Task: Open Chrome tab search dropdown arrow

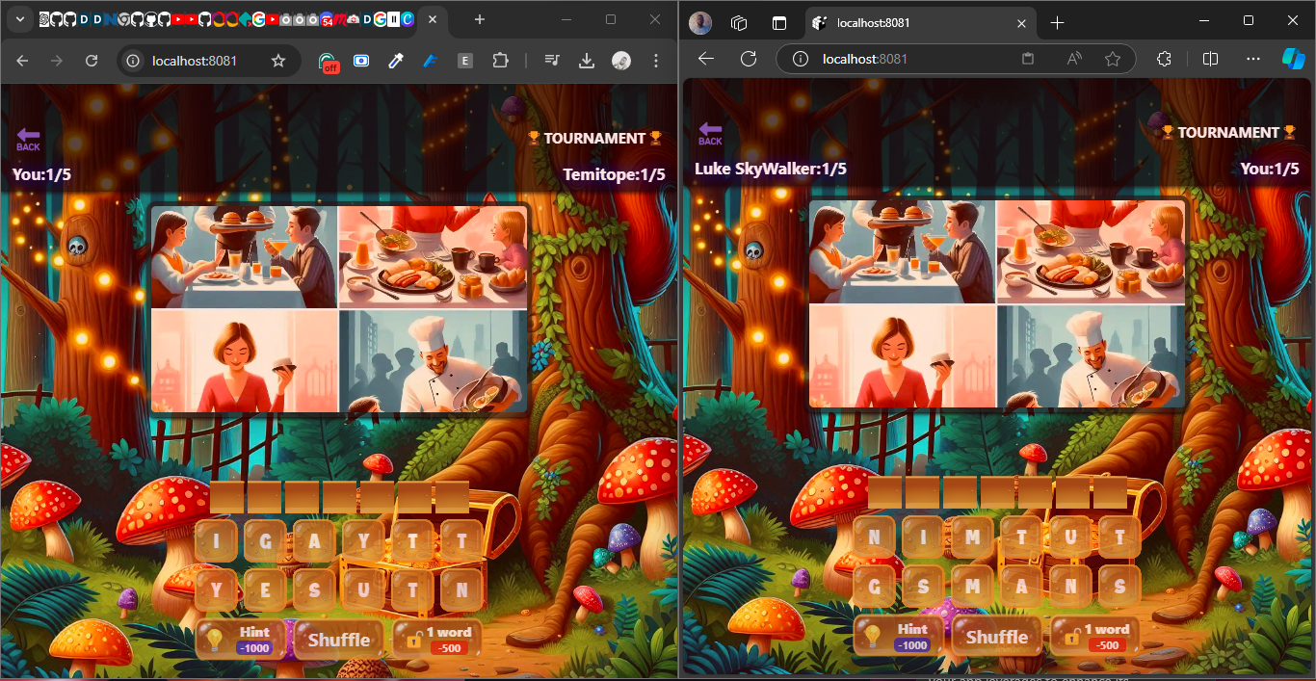Action: 19,19
